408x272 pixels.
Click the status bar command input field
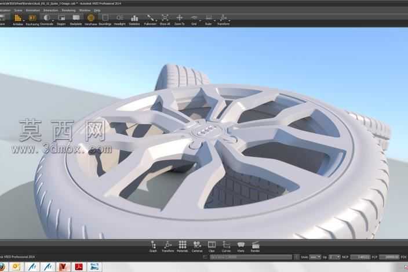251,257
